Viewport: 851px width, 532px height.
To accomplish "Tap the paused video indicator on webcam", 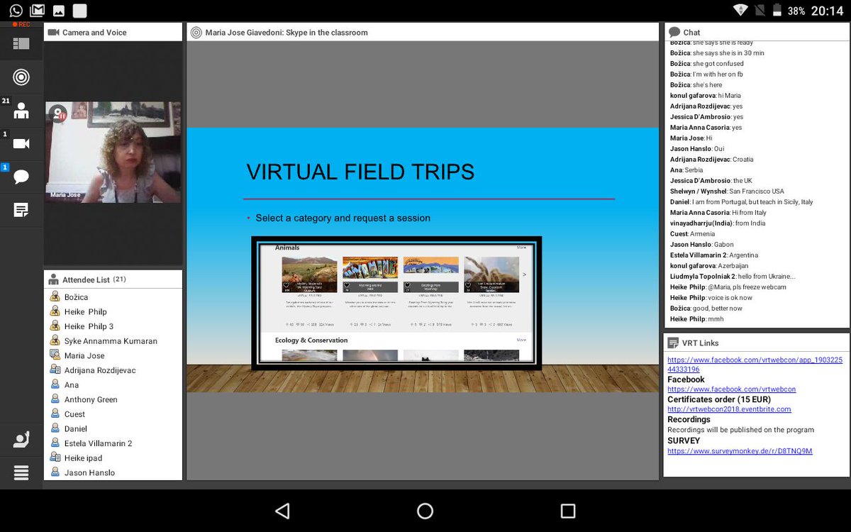I will 58,113.
